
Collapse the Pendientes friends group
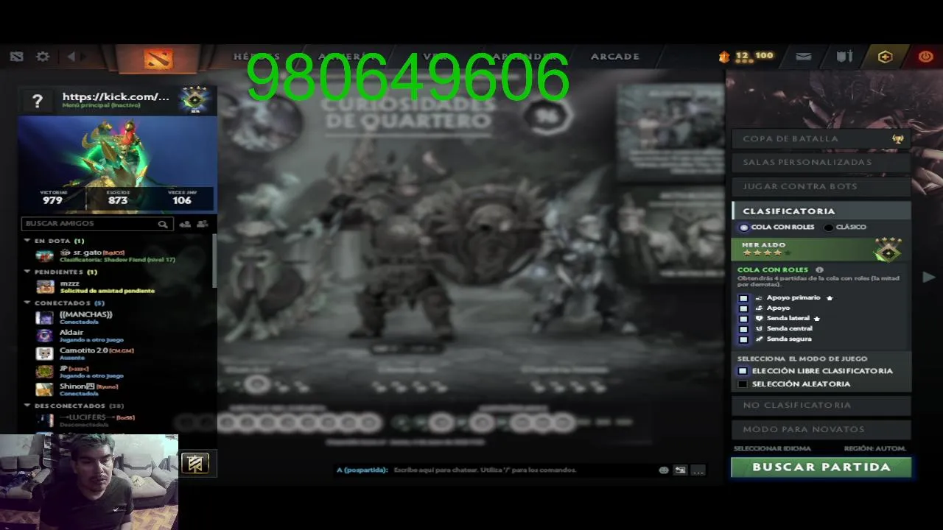(27, 272)
